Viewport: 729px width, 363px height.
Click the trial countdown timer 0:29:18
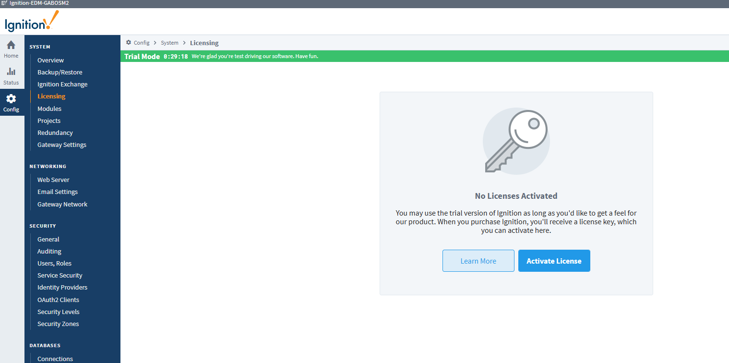click(x=176, y=56)
